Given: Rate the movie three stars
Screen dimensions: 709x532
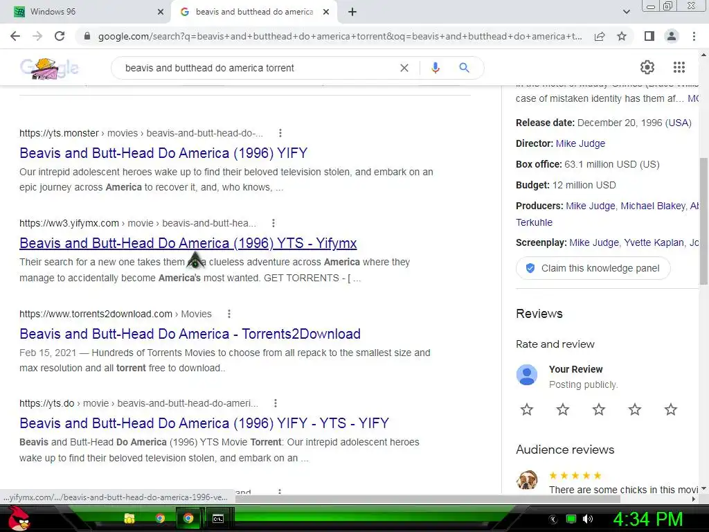Looking at the screenshot, I should tap(599, 409).
